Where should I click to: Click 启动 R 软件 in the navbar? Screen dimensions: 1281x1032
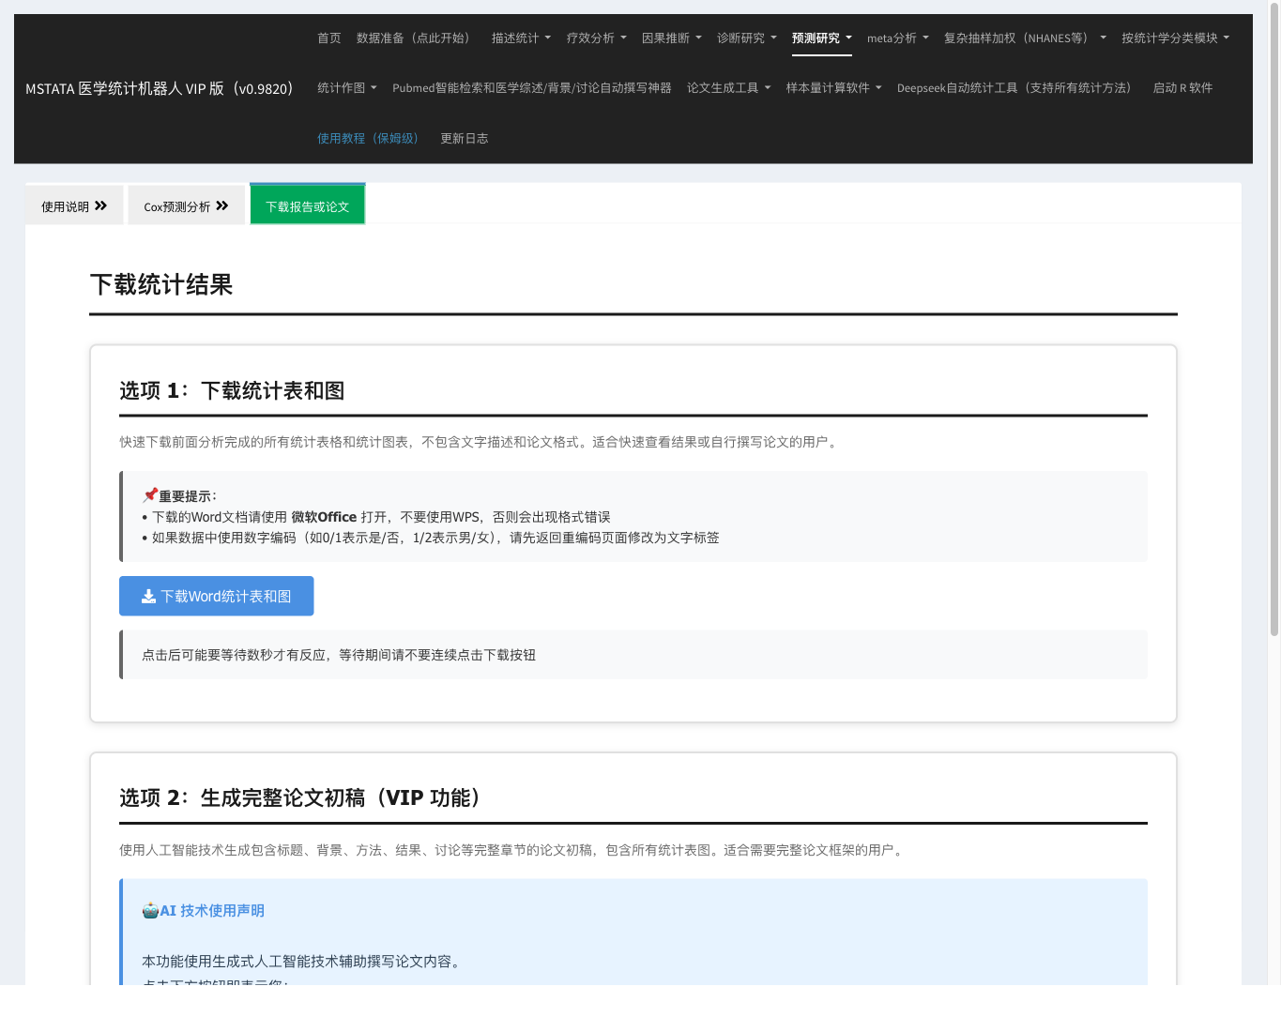click(x=1182, y=88)
